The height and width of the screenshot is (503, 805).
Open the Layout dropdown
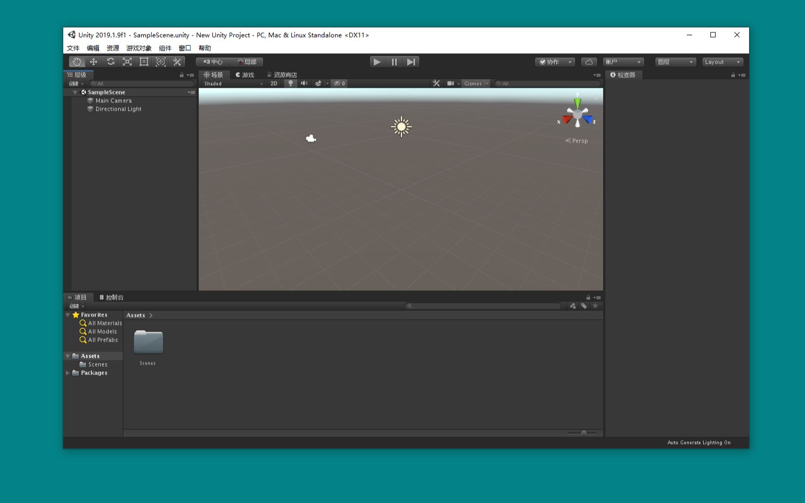723,62
